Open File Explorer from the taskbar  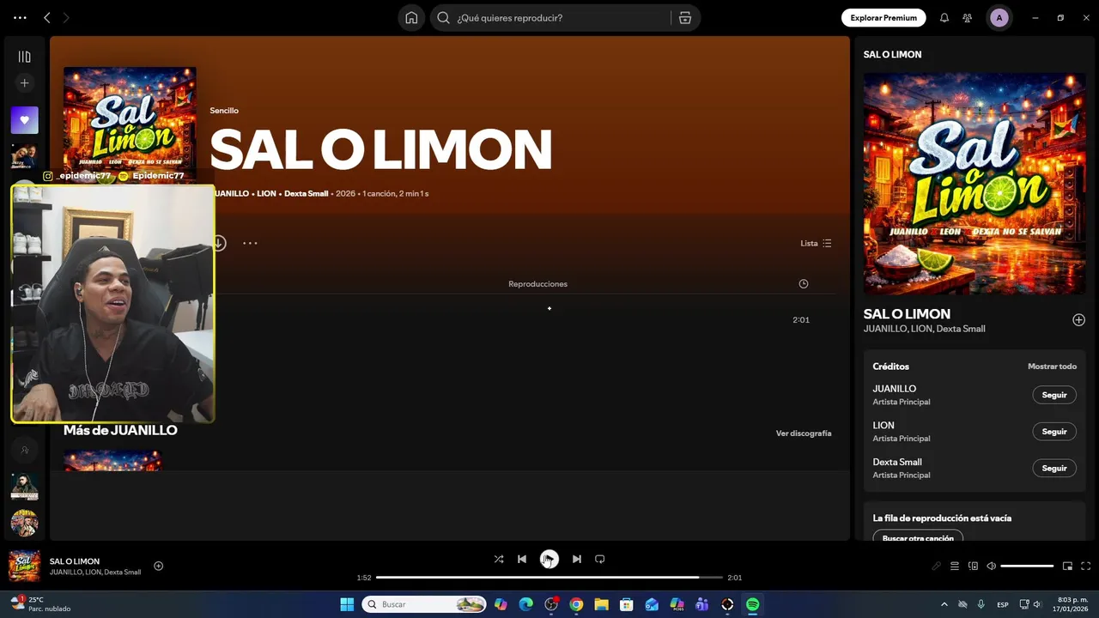click(601, 604)
